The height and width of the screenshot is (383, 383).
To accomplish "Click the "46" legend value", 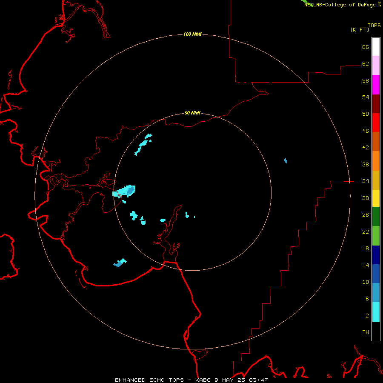I will pyautogui.click(x=366, y=131).
